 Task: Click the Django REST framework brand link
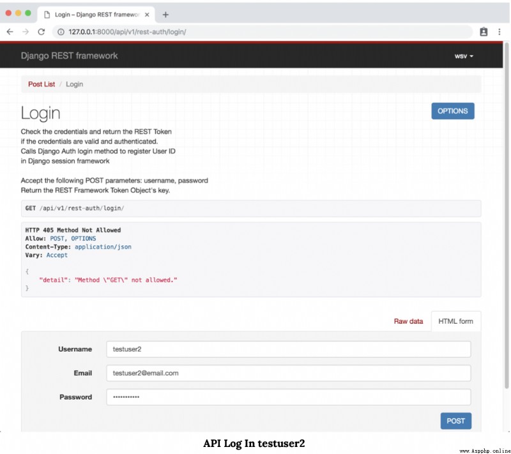point(69,56)
